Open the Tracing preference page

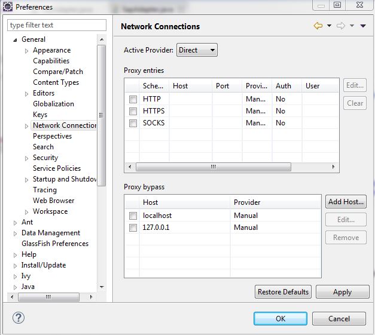(45, 190)
